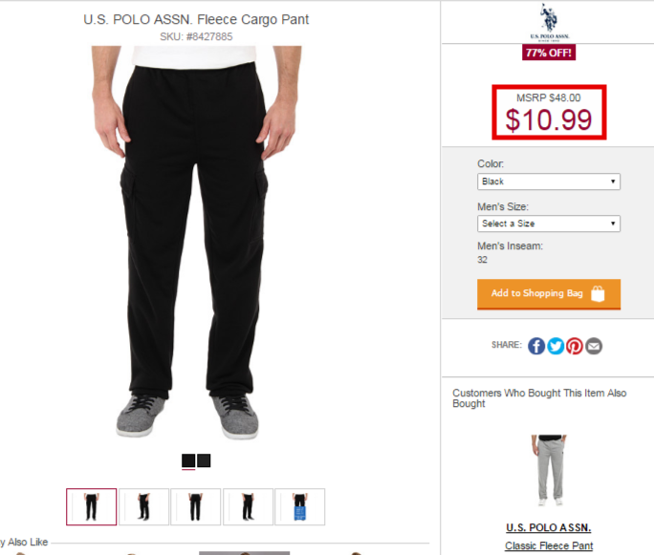
Task: Share the product on Facebook
Action: coord(536,346)
